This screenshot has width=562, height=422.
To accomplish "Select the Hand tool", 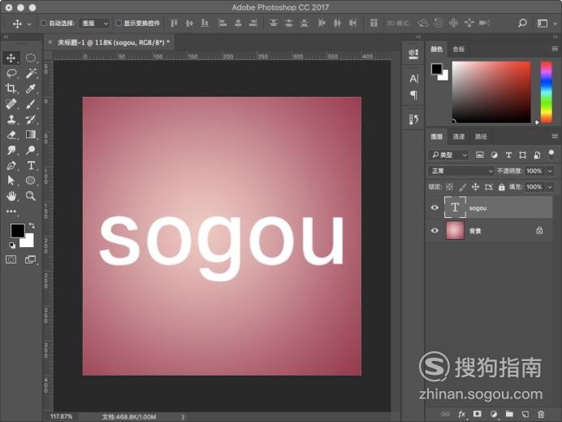I will pos(11,196).
